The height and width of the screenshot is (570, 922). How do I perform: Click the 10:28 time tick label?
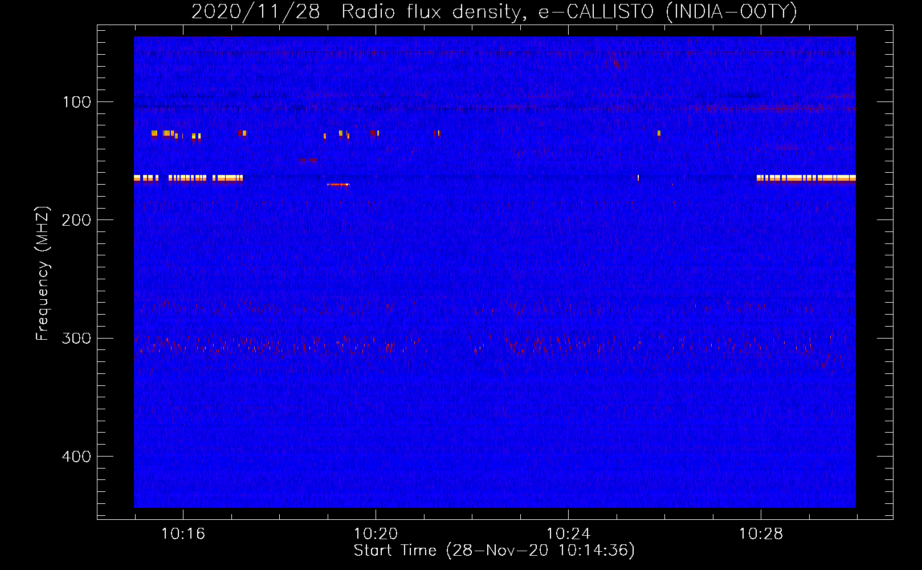pos(761,534)
